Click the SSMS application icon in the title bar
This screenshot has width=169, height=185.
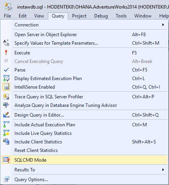[x=8, y=7]
